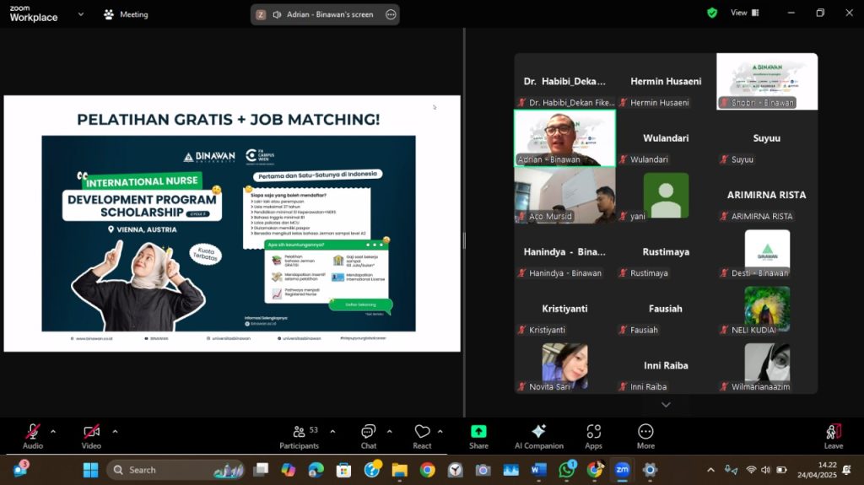
Task: Expand the Participants options caret
Action: click(332, 431)
